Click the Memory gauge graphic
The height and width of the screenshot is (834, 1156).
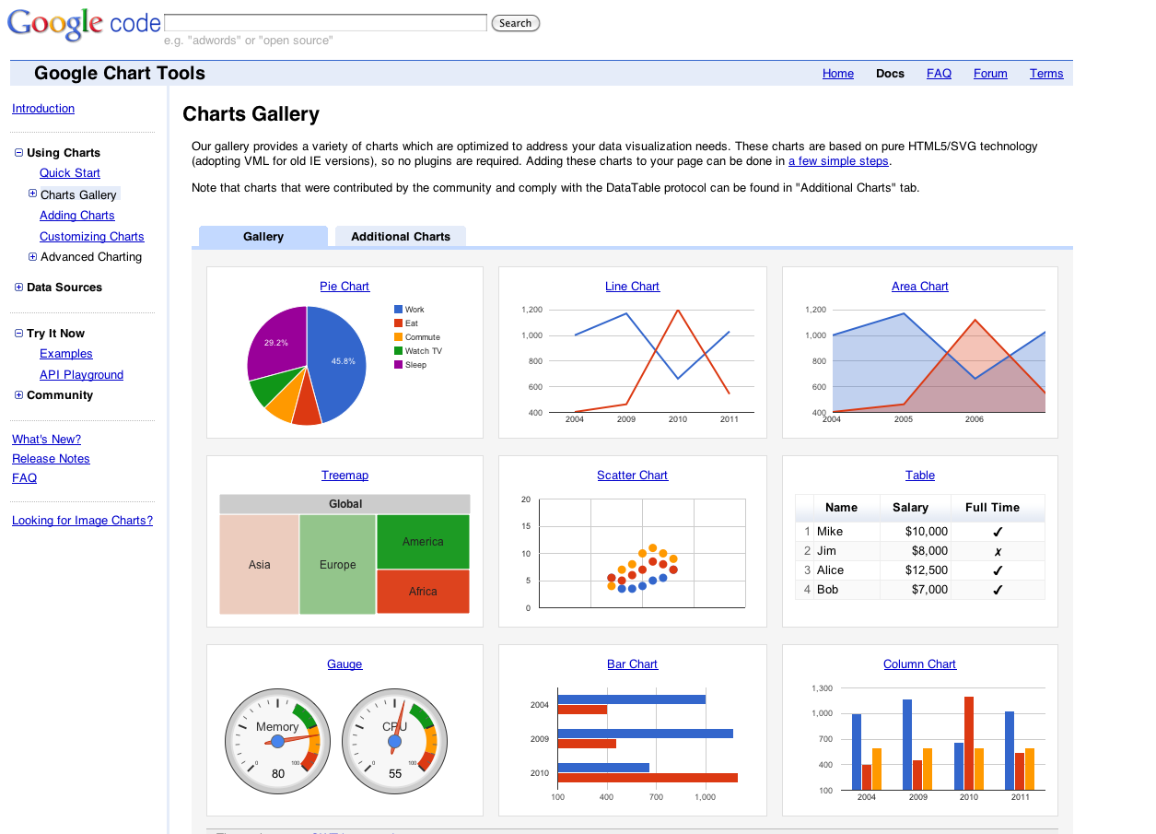point(277,740)
